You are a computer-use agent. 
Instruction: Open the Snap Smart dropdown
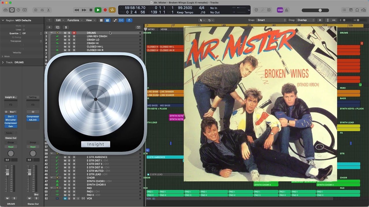point(271,20)
